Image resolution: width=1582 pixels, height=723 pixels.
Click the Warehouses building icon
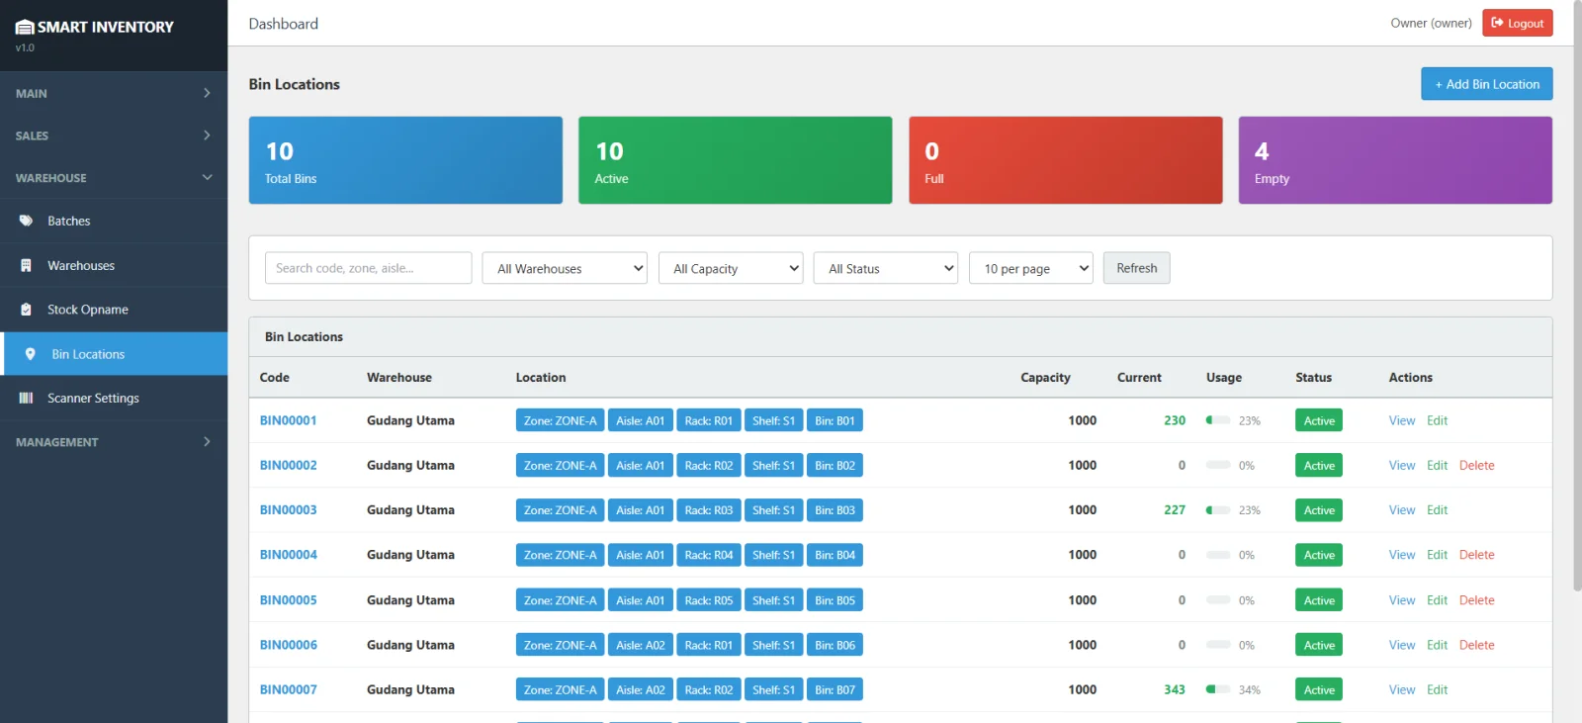coord(27,265)
